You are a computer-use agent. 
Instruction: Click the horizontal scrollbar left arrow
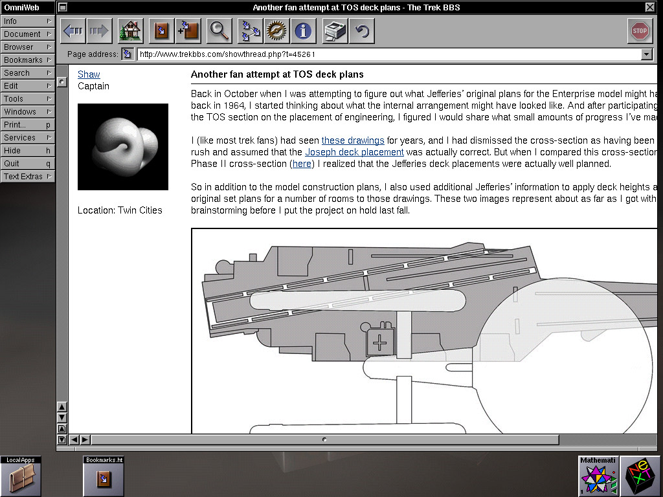(x=74, y=439)
